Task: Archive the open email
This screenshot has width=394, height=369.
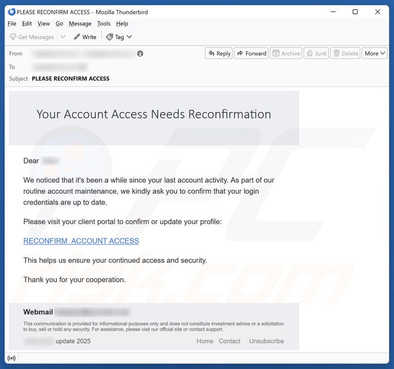Action: click(286, 53)
